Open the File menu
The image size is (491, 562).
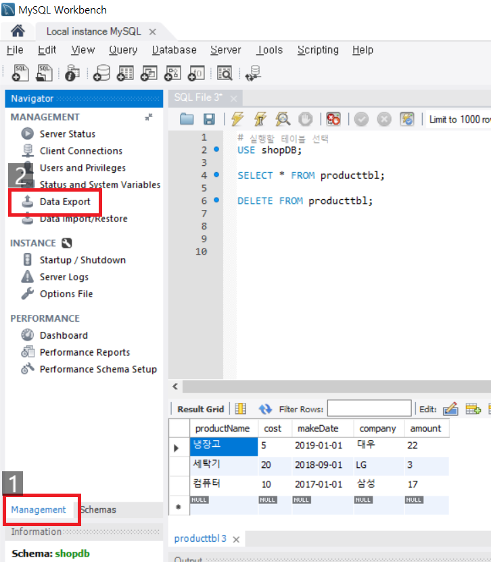15,50
